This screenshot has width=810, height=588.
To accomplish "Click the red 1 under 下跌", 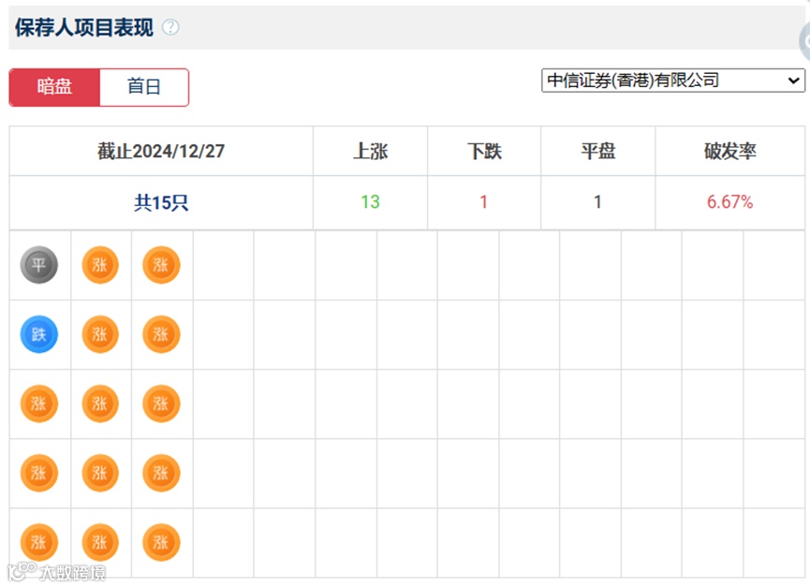I will pyautogui.click(x=483, y=202).
